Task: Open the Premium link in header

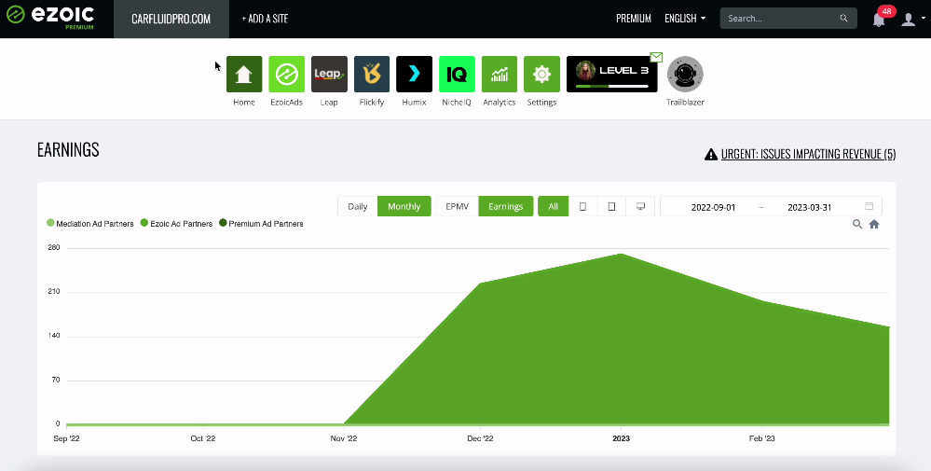Action: (634, 19)
